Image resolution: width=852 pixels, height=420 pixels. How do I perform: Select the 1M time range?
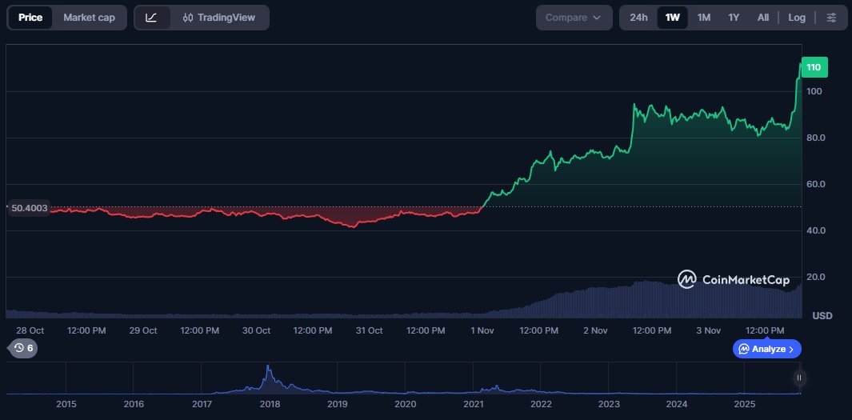(x=703, y=18)
